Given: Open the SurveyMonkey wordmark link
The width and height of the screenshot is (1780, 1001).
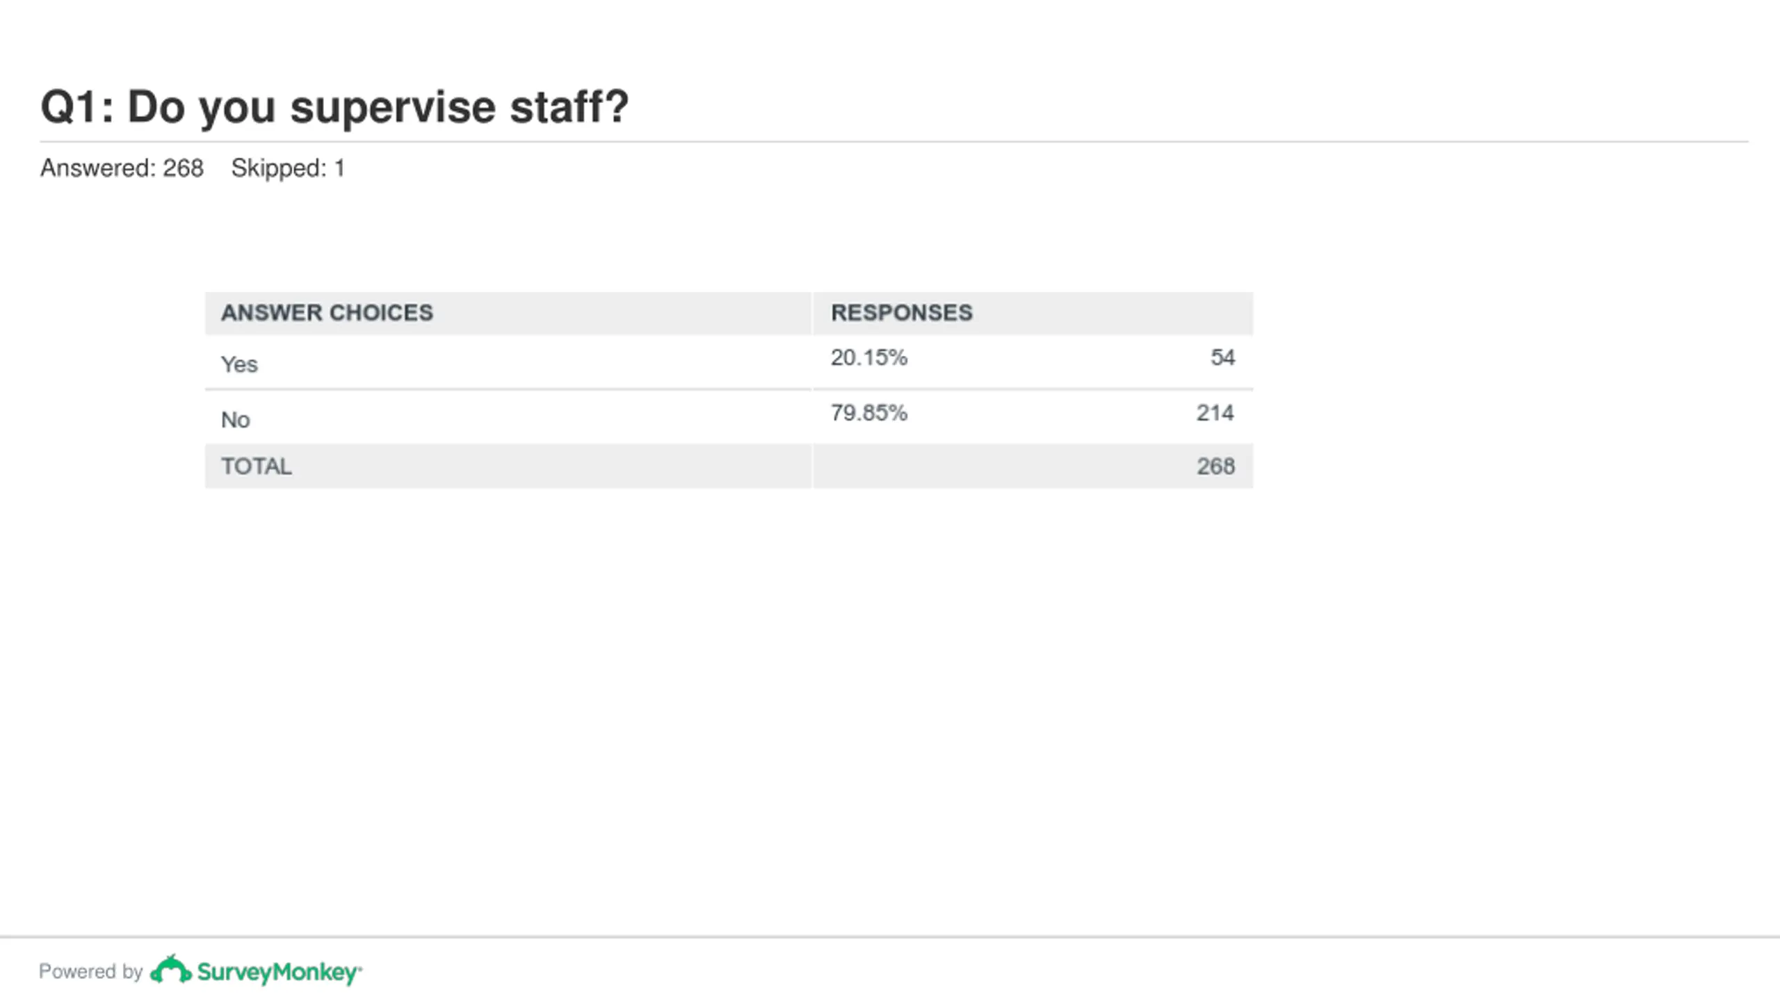Looking at the screenshot, I should (x=280, y=972).
